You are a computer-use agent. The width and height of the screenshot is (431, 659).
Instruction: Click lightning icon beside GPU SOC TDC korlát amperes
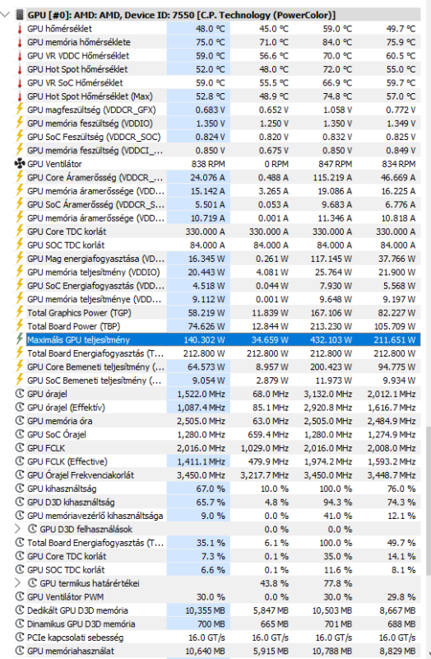coord(19,245)
